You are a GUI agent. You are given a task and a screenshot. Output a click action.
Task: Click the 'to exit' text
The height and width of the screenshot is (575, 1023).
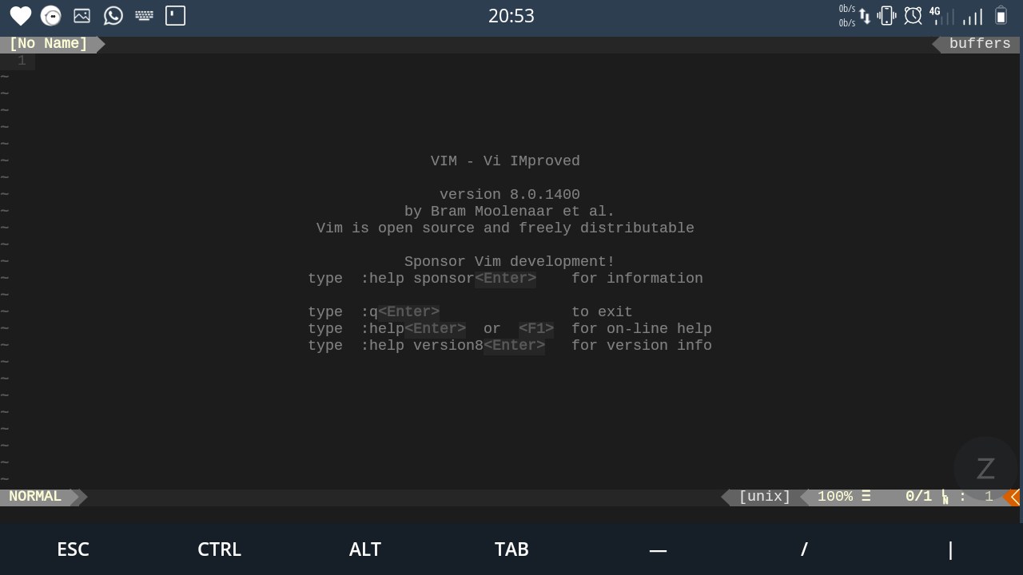pos(602,312)
